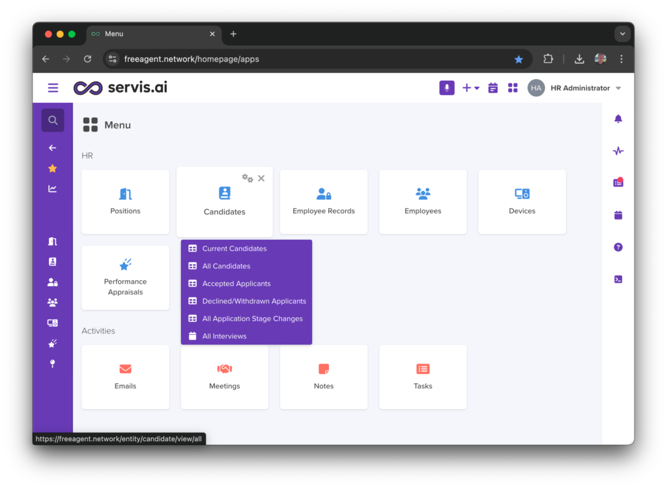Select Accepted Applicants view

[246, 283]
